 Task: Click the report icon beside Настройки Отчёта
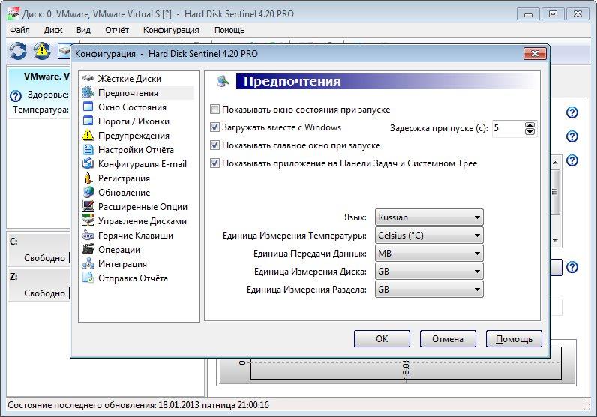click(x=88, y=150)
